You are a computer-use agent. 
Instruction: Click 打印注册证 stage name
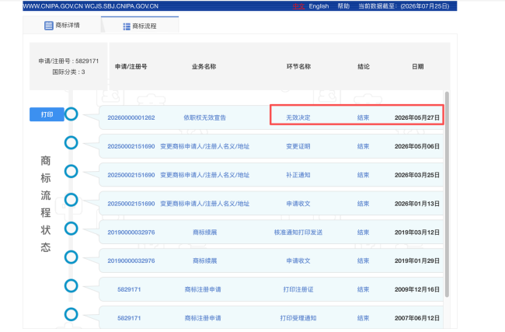coord(298,289)
